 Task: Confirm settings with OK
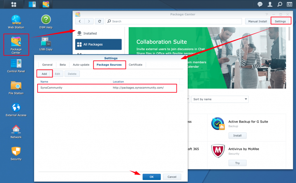pyautogui.click(x=151, y=177)
